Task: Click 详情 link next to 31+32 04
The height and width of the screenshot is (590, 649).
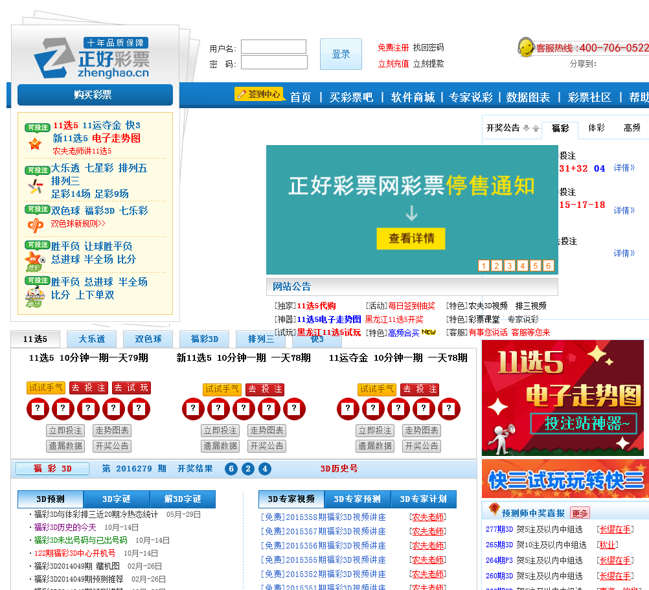Action: (624, 168)
